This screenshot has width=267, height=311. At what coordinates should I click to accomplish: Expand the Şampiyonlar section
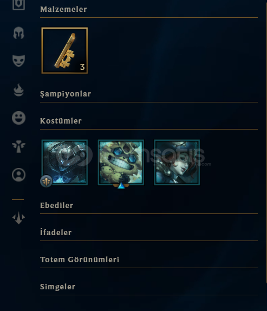click(66, 94)
